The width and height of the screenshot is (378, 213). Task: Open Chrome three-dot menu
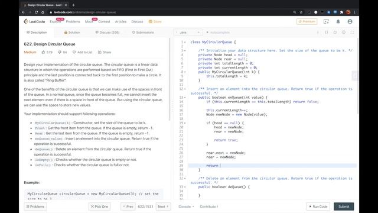(354, 12)
